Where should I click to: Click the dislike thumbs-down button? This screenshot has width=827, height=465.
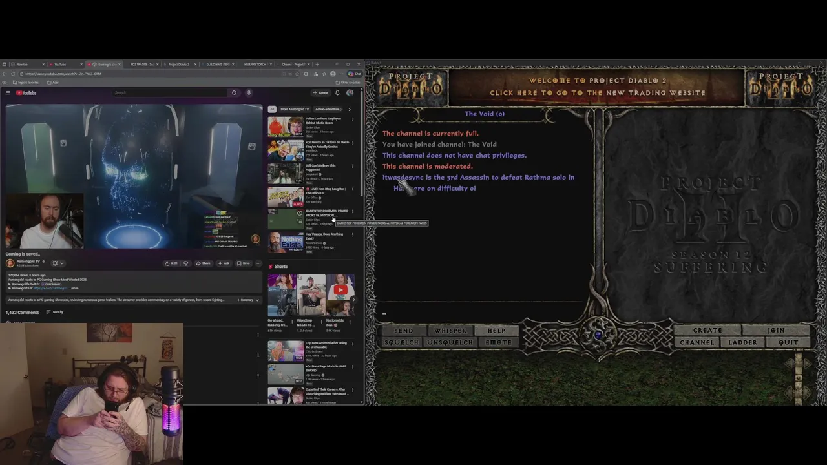coord(186,263)
